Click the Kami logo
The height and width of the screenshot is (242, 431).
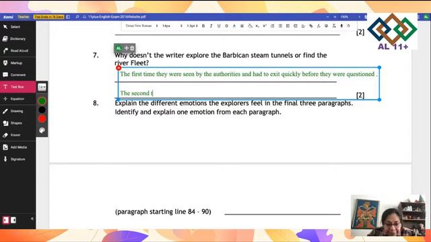[x=8, y=17]
